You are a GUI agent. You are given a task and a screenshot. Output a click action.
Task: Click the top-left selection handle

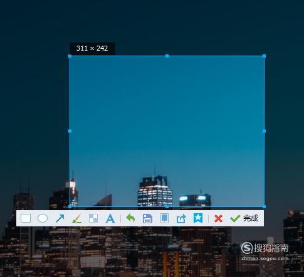click(x=70, y=56)
